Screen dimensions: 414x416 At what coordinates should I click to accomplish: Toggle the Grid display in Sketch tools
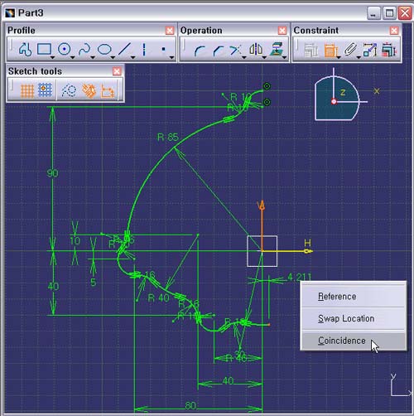pyautogui.click(x=27, y=90)
